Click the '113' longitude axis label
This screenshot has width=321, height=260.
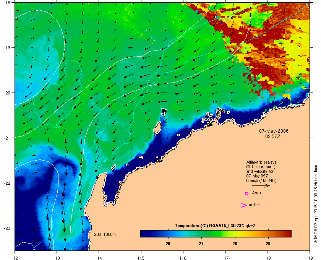tap(57, 258)
